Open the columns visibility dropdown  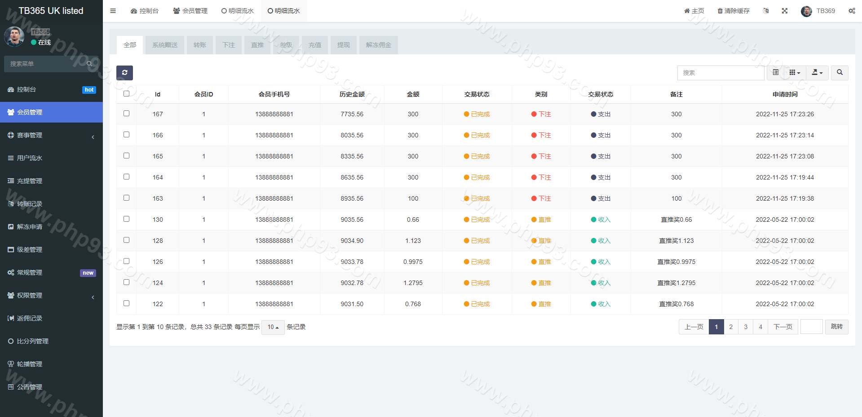click(795, 73)
